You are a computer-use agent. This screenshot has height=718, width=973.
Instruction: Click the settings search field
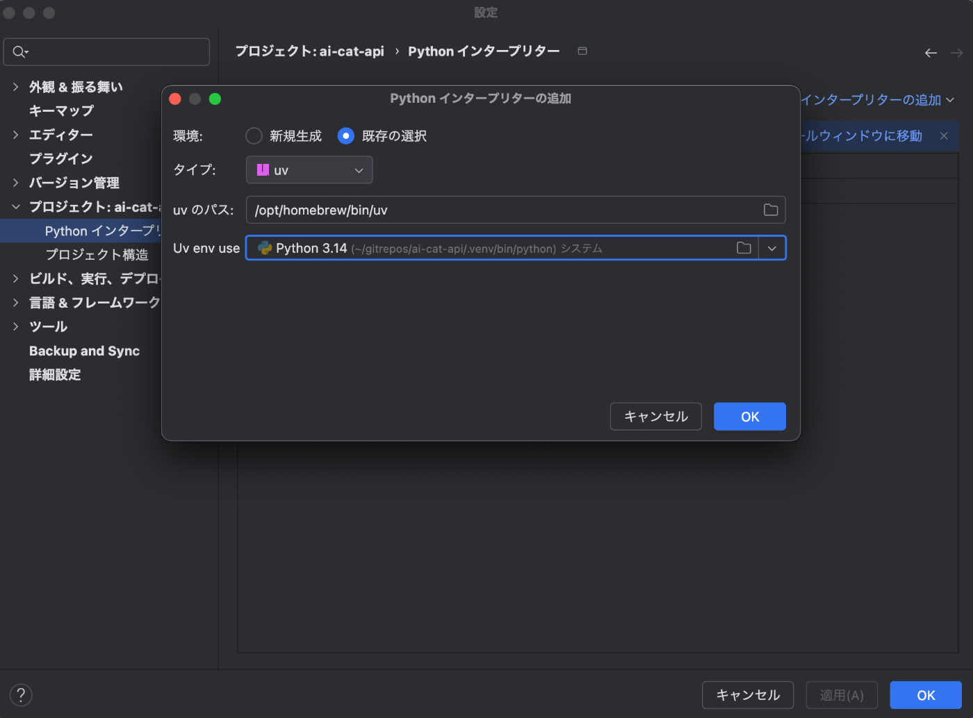106,52
